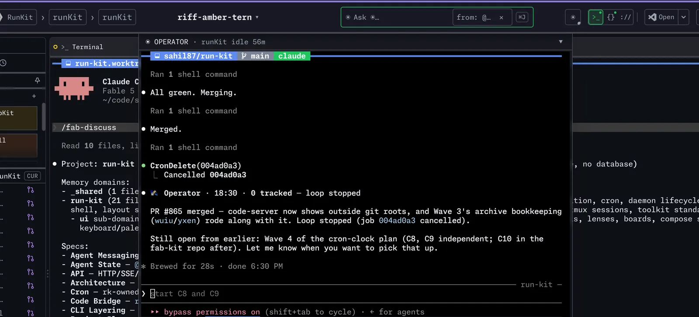Click the first RunKit breadcrumb

tap(18, 17)
